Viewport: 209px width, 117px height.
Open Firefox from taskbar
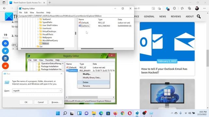pyautogui.click(x=115, y=113)
